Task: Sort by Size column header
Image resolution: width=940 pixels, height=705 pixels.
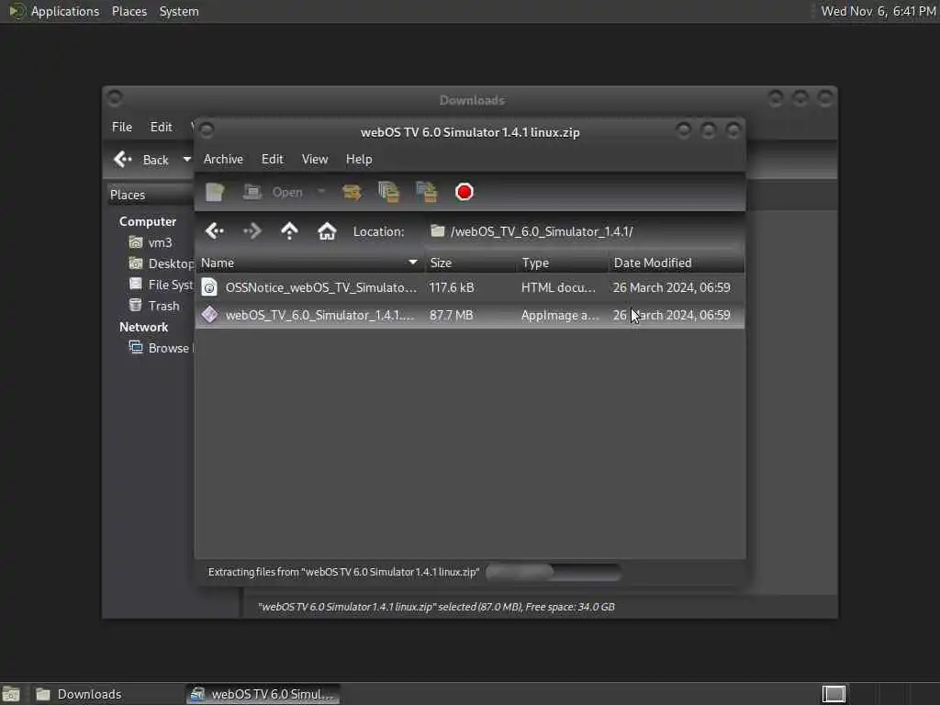Action: tap(471, 263)
